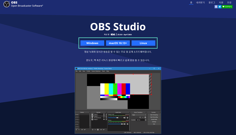This screenshot has width=236, height=135.
Task: Add a transition with the plus icon
Action: tap(140, 117)
